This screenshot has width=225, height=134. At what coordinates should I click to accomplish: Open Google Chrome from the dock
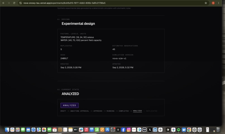(x=189, y=130)
